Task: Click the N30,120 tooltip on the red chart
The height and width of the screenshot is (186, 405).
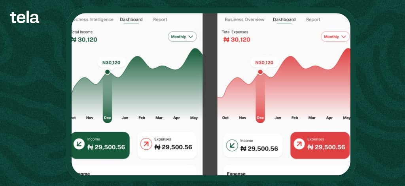Action: pos(264,62)
